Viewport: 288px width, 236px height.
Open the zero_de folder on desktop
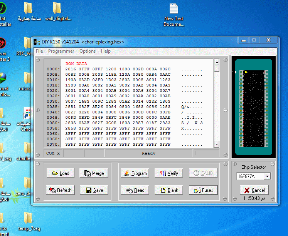pos(24,186)
